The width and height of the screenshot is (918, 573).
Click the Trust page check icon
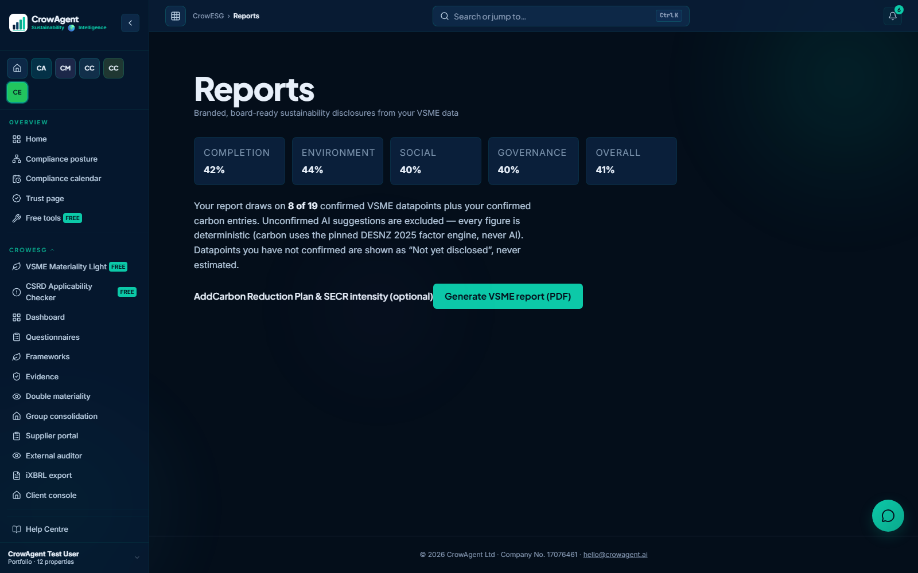17,198
